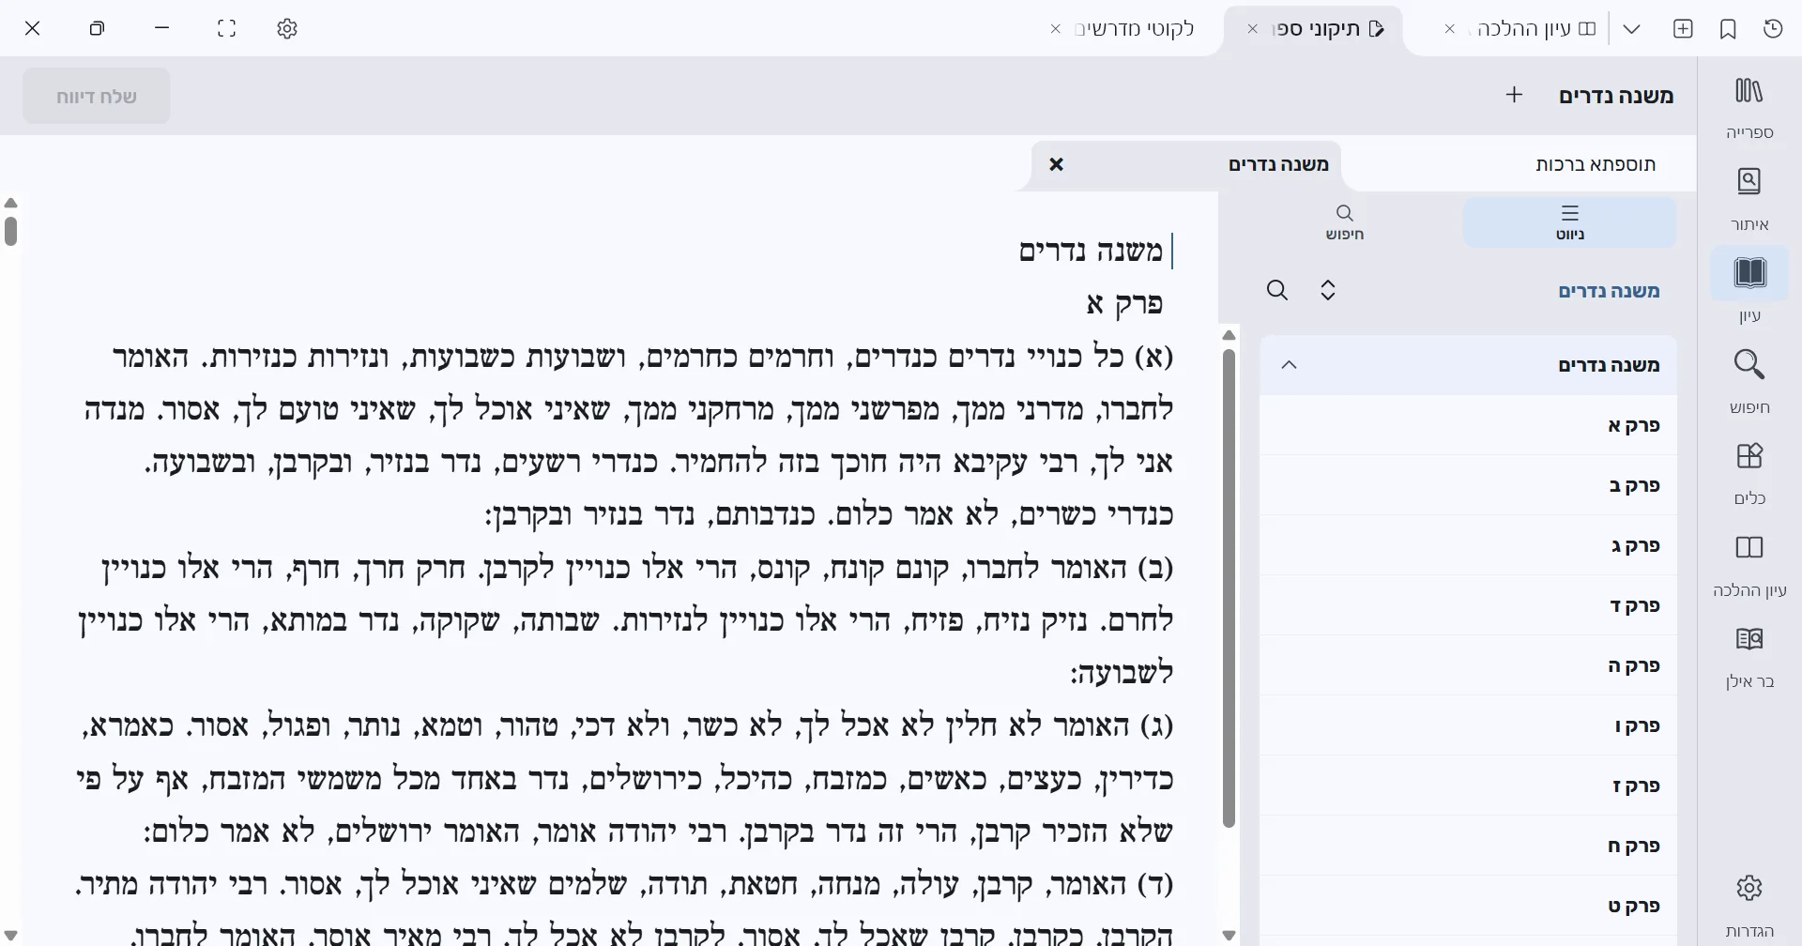Open the כלים tools sidebar icon
1802x946 pixels.
tap(1749, 472)
